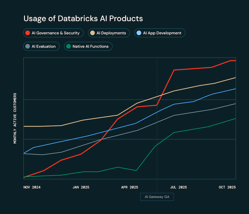Viewport: 249px width, 214px height.
Task: Select the NOV 2024 axis label
Action: (x=32, y=187)
